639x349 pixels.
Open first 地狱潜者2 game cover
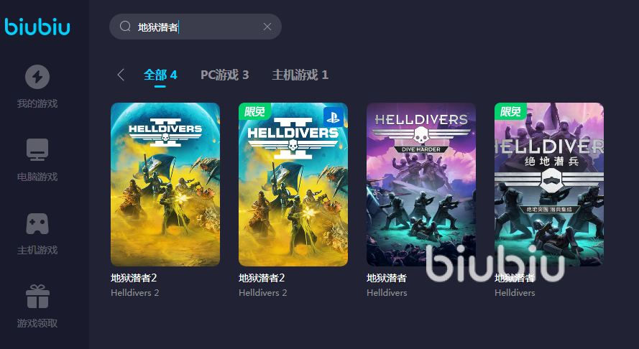pos(165,185)
